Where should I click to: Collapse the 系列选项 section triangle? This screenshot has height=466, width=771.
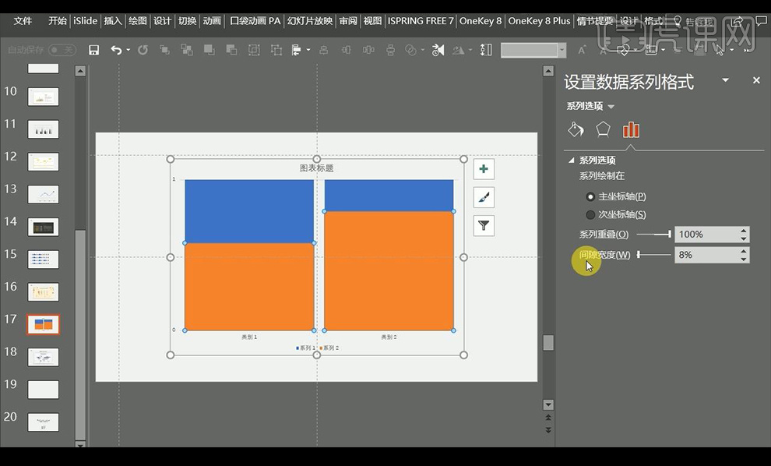572,161
